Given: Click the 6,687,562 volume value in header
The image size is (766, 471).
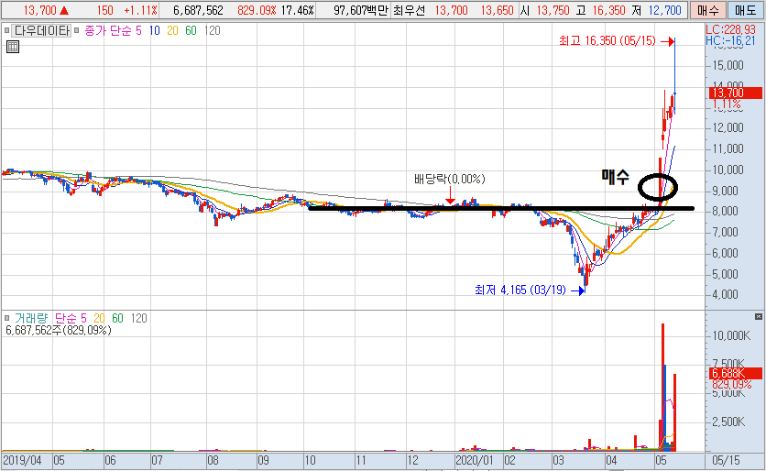Looking at the screenshot, I should point(198,10).
